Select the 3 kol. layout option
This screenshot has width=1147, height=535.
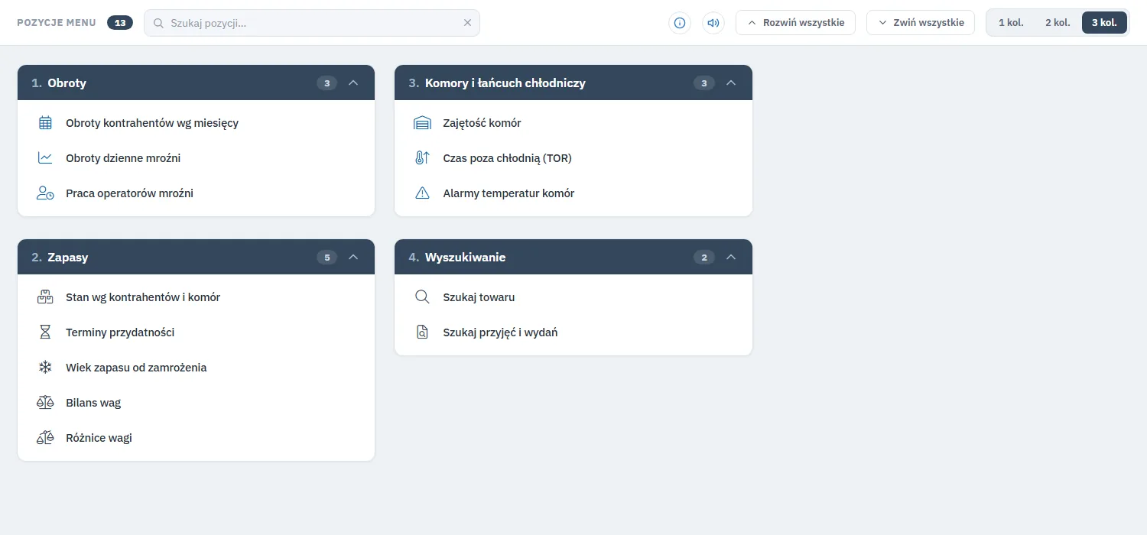point(1104,23)
